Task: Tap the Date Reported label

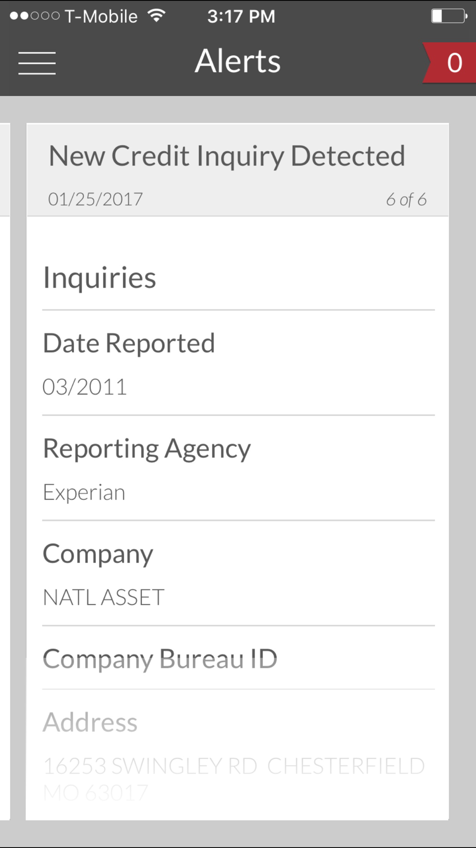Action: tap(129, 343)
